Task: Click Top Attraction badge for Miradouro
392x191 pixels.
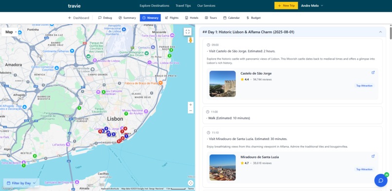Action: pyautogui.click(x=364, y=169)
